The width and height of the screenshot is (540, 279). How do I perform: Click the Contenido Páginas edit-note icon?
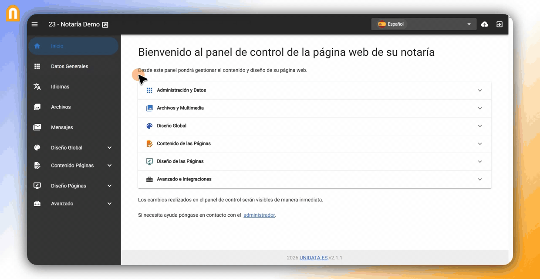[x=37, y=166]
